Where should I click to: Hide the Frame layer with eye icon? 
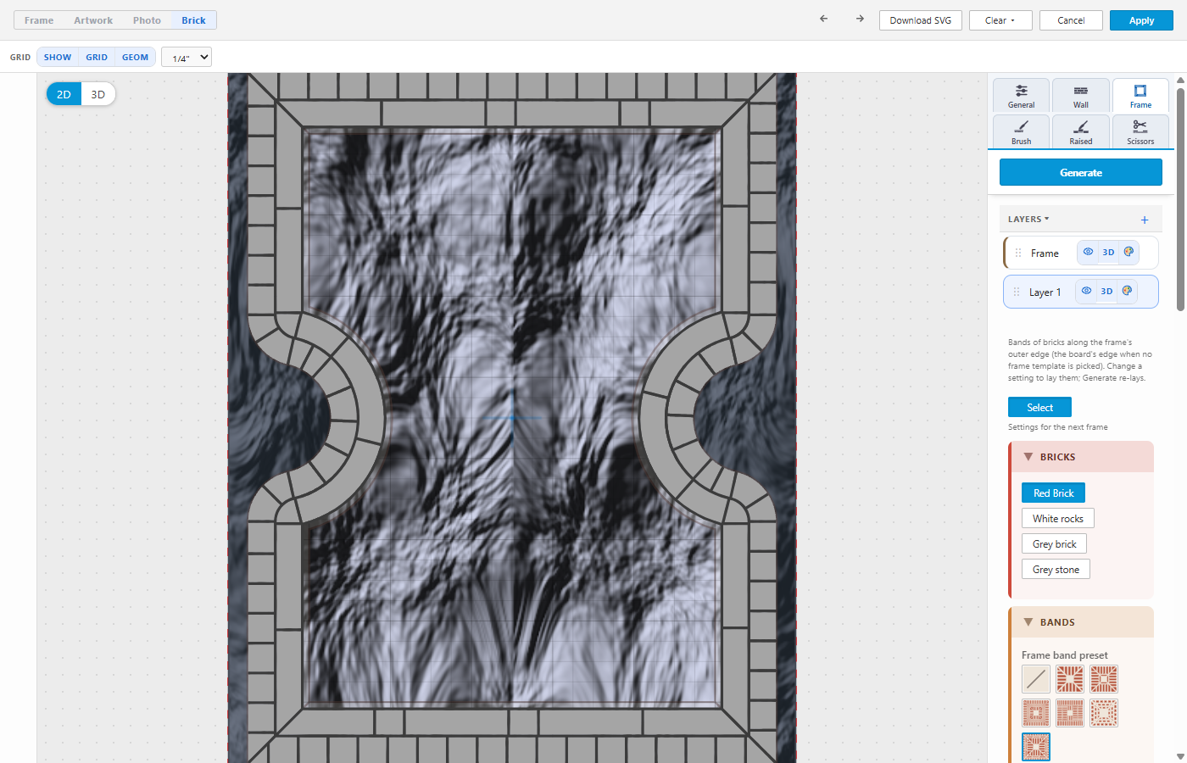point(1088,252)
